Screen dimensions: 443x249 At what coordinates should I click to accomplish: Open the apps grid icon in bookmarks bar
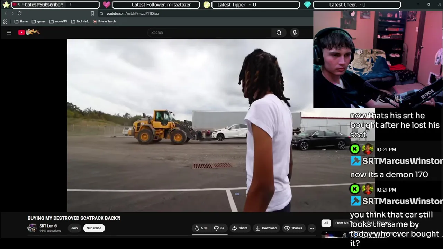5,21
